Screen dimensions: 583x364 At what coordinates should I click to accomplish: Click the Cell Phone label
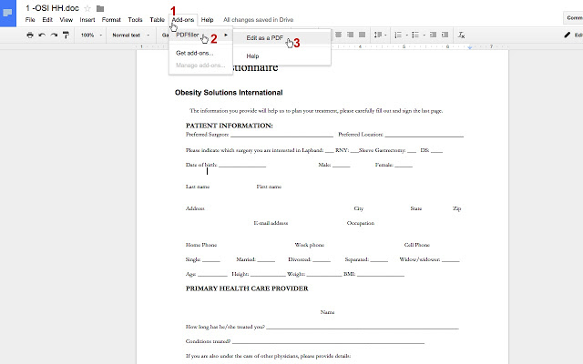coord(417,245)
